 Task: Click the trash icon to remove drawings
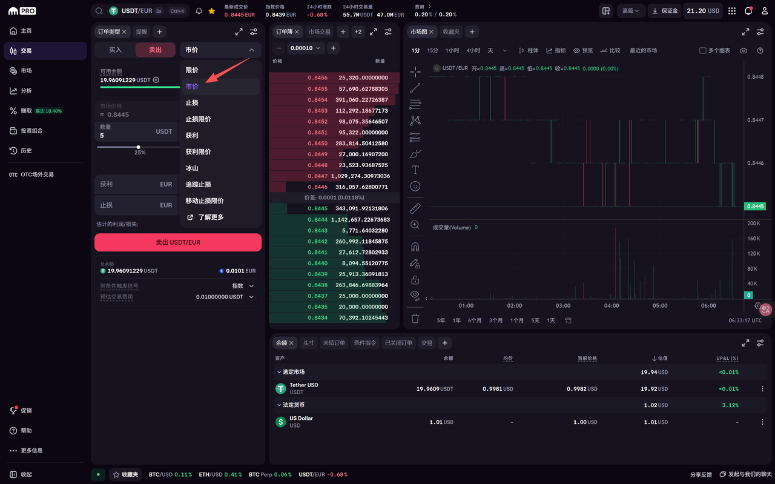click(x=415, y=318)
